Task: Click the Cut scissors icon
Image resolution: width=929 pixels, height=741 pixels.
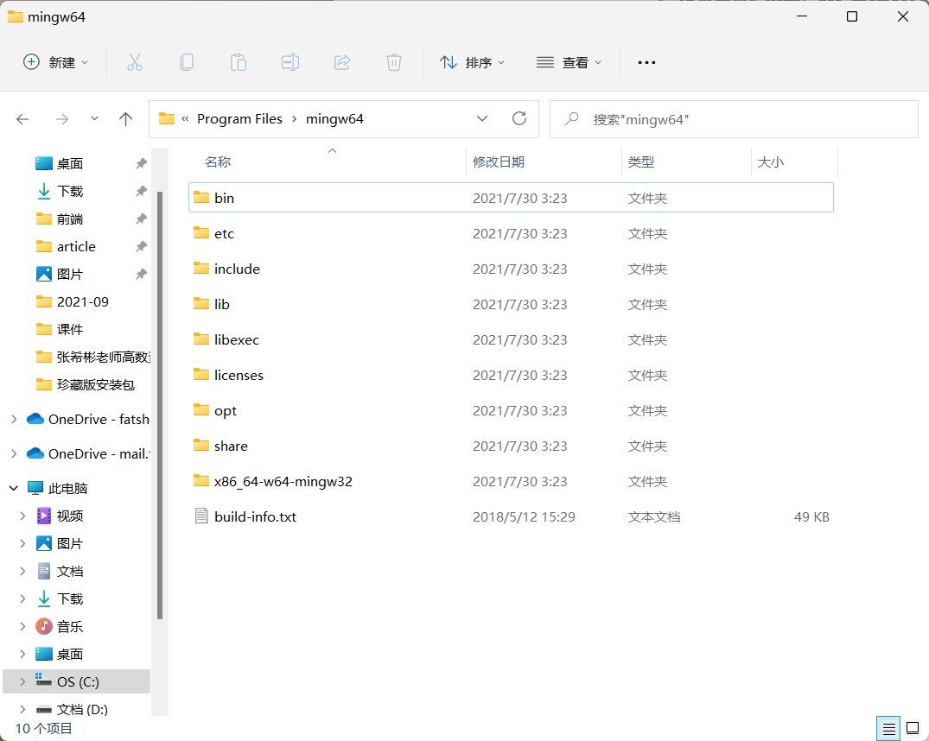Action: 135,62
